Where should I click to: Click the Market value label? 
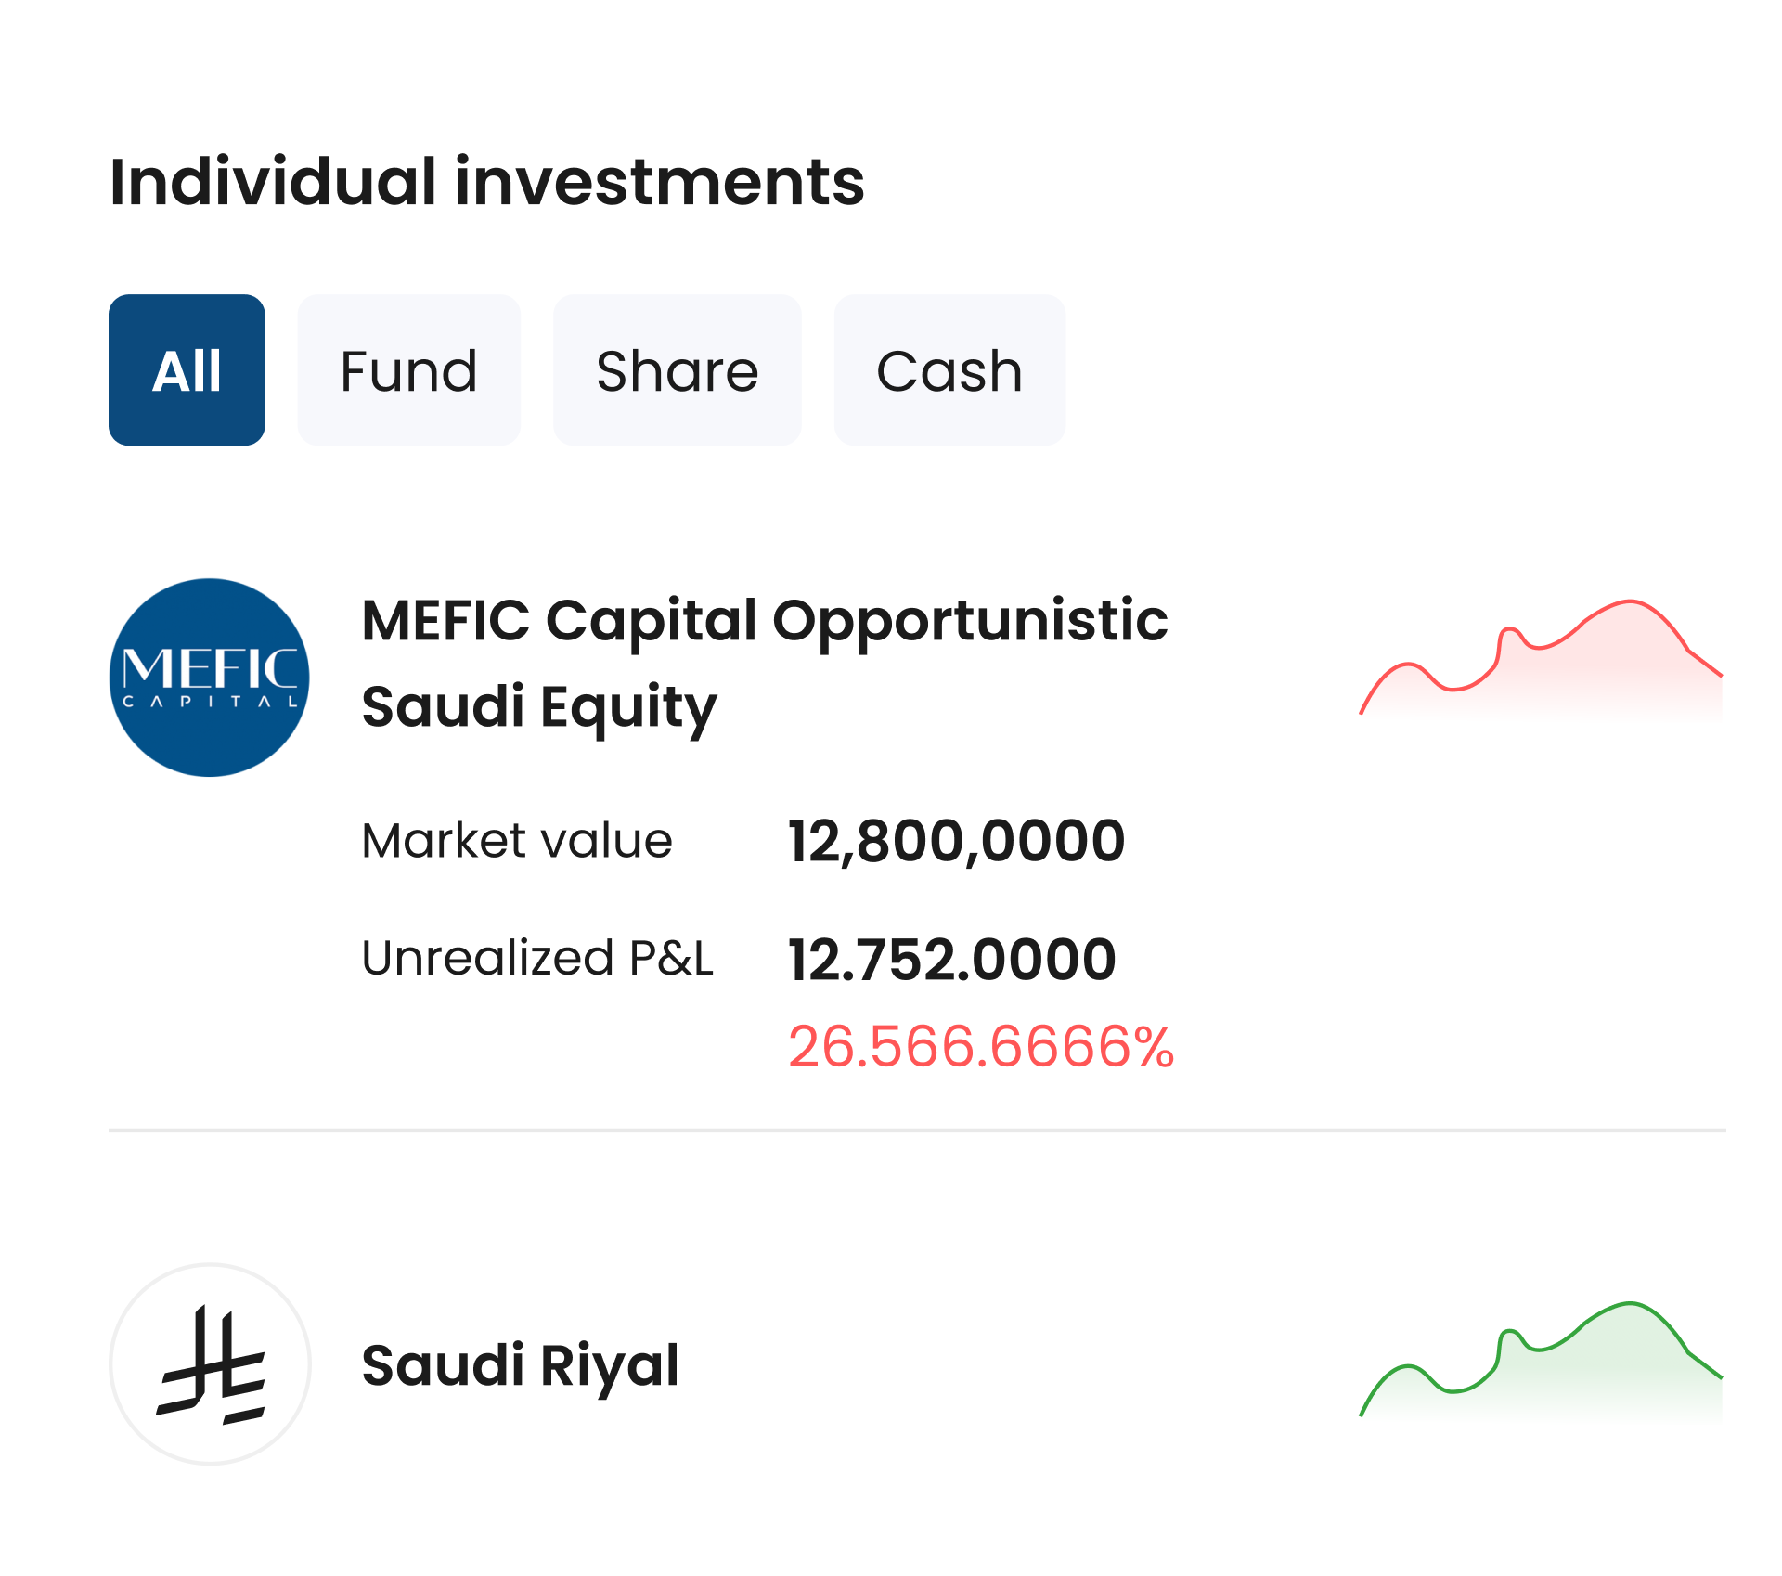coord(517,841)
